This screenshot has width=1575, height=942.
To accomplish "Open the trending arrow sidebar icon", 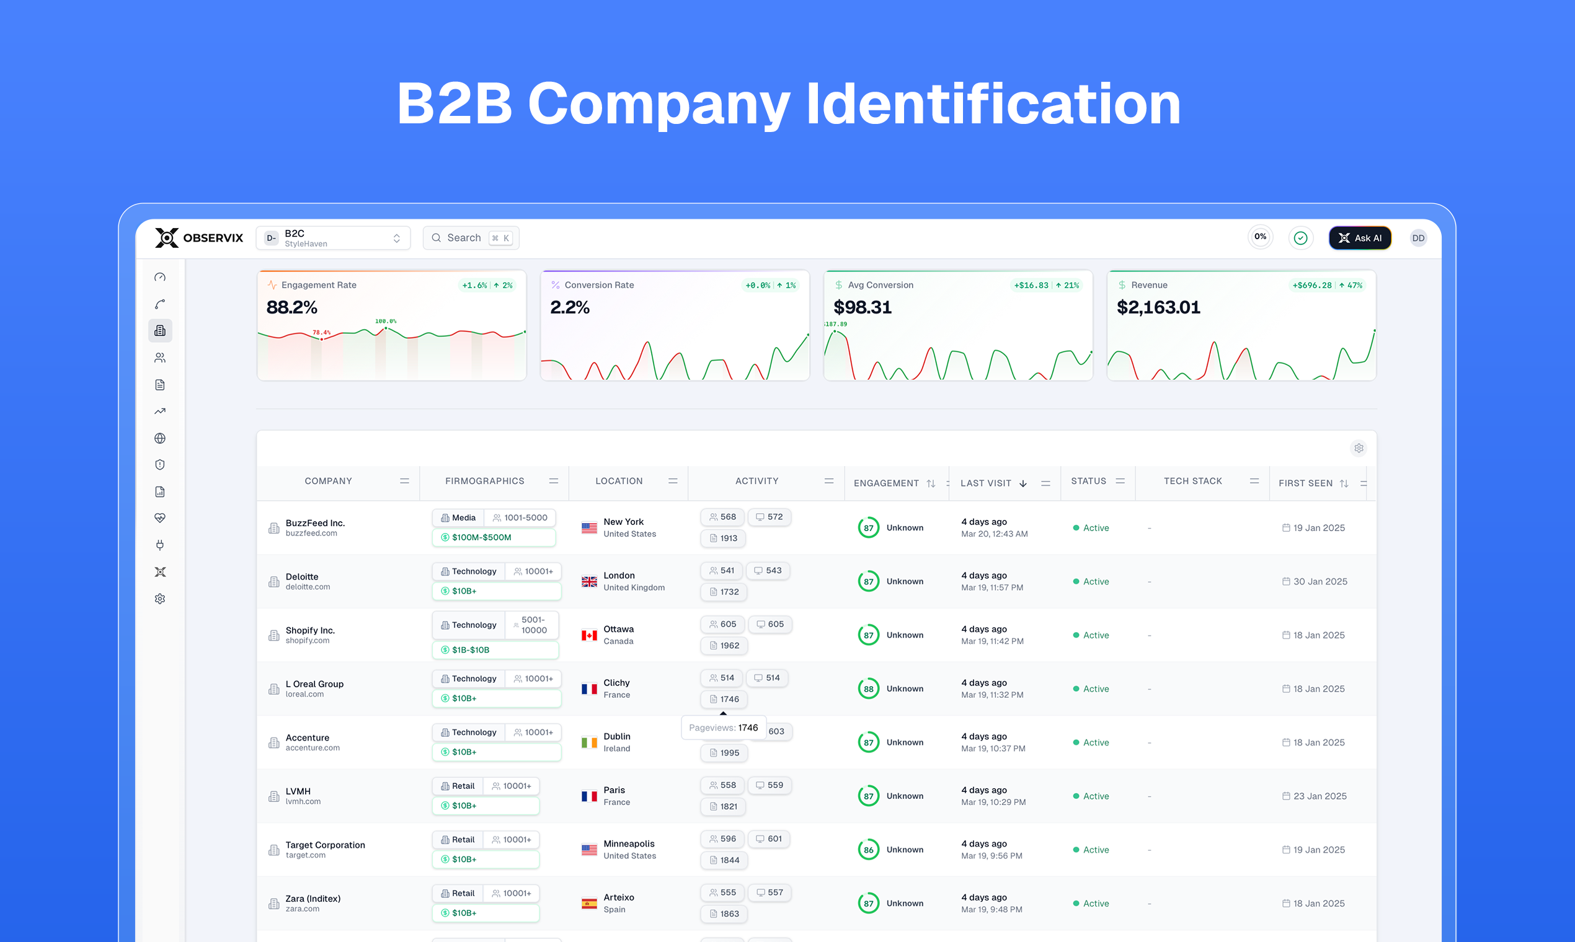I will tap(160, 412).
